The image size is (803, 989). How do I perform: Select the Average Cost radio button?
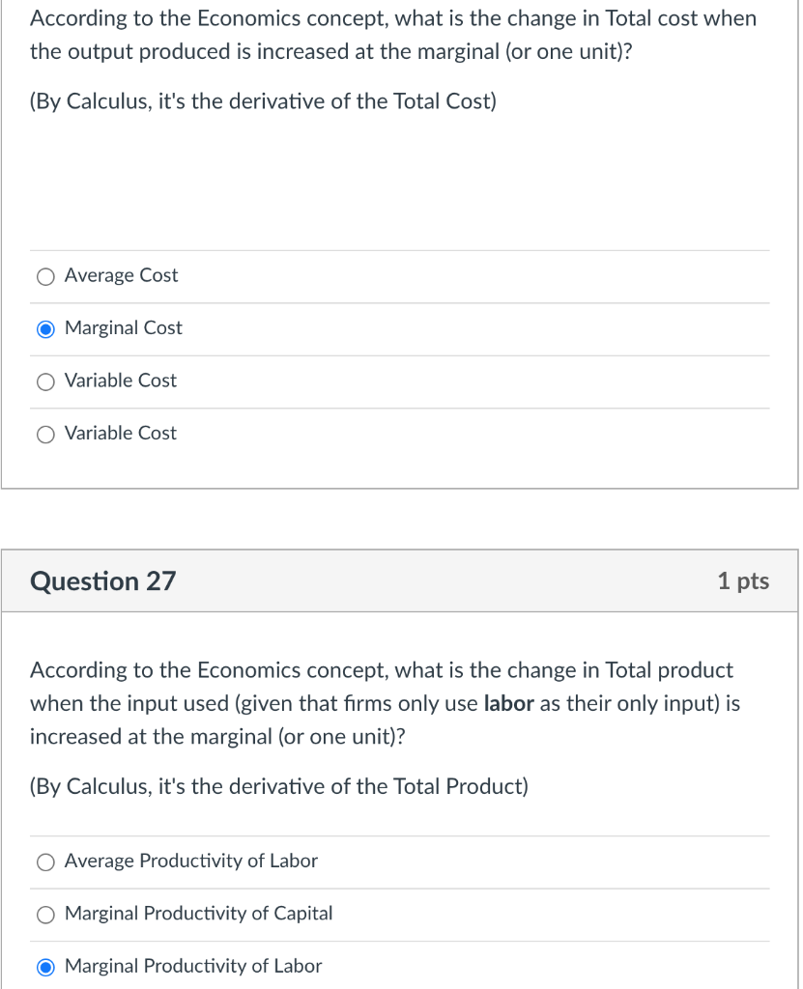[x=45, y=277]
